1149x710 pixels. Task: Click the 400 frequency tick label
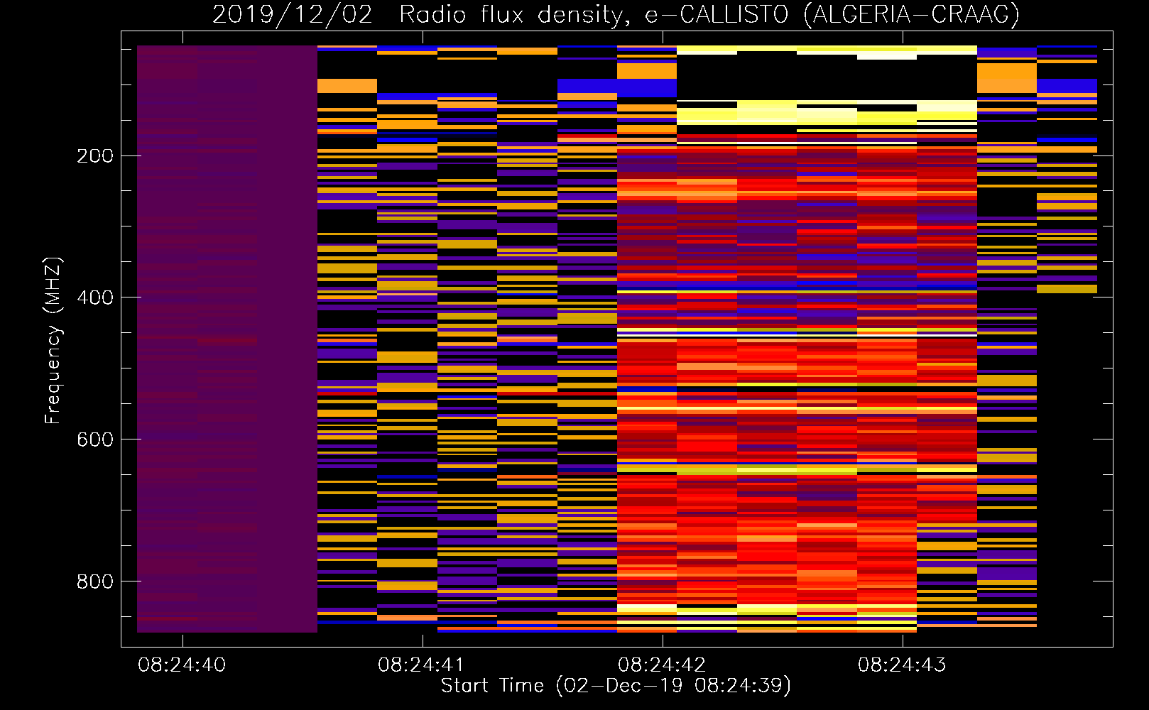click(x=95, y=297)
